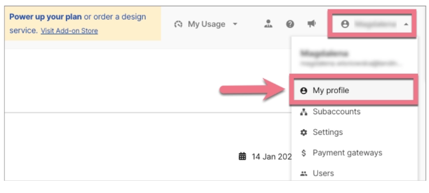Viewport: 429px width, 193px height.
Task: Open the help question mark icon
Action: [290, 25]
